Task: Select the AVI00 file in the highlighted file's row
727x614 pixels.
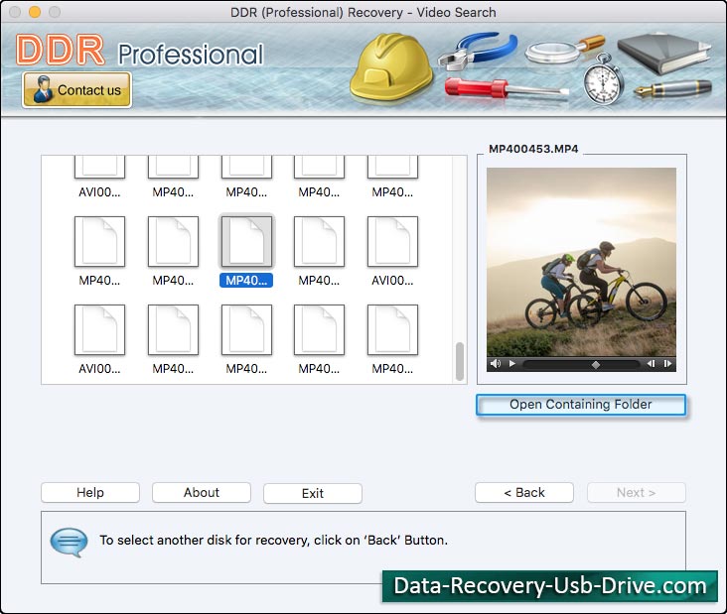Action: pyautogui.click(x=392, y=250)
